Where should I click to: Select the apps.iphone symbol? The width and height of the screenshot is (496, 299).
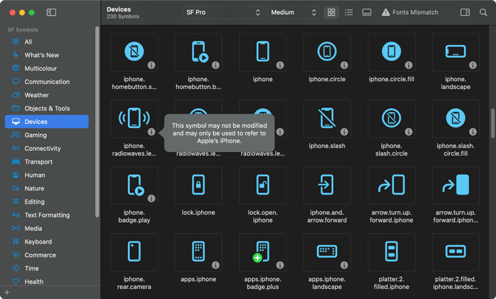point(198,253)
